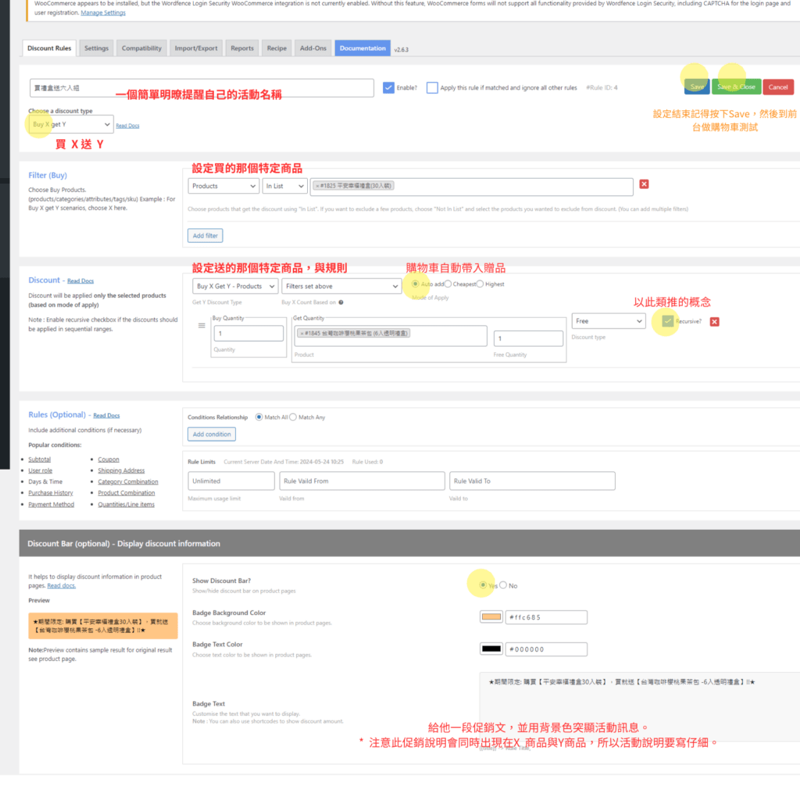Viewport: 800px width, 800px height.
Task: Open the 'Buy X get Y' discount type dropdown
Action: click(72, 124)
